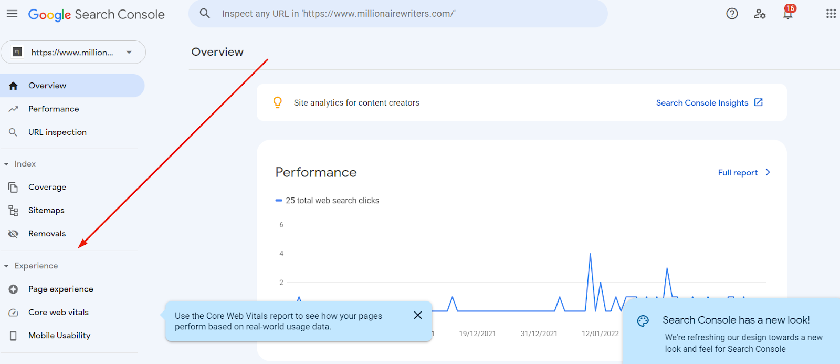Viewport: 840px width, 364px height.
Task: Click the highest peak on clicks chart
Action: point(590,255)
